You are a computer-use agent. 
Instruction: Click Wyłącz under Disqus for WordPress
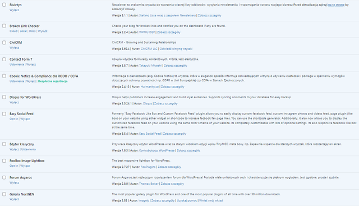(14, 102)
